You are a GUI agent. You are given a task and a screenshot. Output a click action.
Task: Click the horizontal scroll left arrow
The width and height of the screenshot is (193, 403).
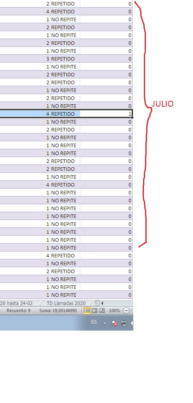[102, 303]
